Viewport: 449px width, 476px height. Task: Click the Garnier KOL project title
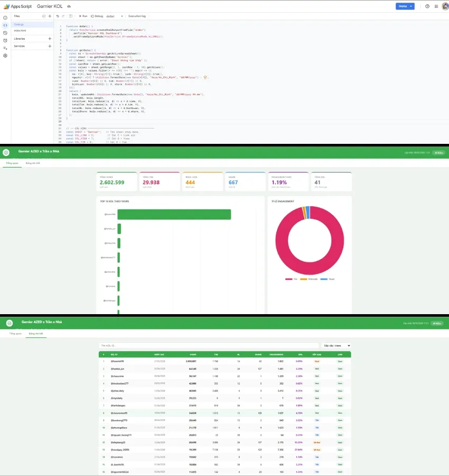click(x=50, y=6)
